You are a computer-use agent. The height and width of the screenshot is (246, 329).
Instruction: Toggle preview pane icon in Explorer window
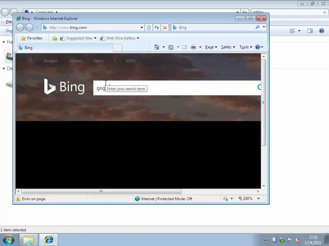pyautogui.click(x=310, y=31)
